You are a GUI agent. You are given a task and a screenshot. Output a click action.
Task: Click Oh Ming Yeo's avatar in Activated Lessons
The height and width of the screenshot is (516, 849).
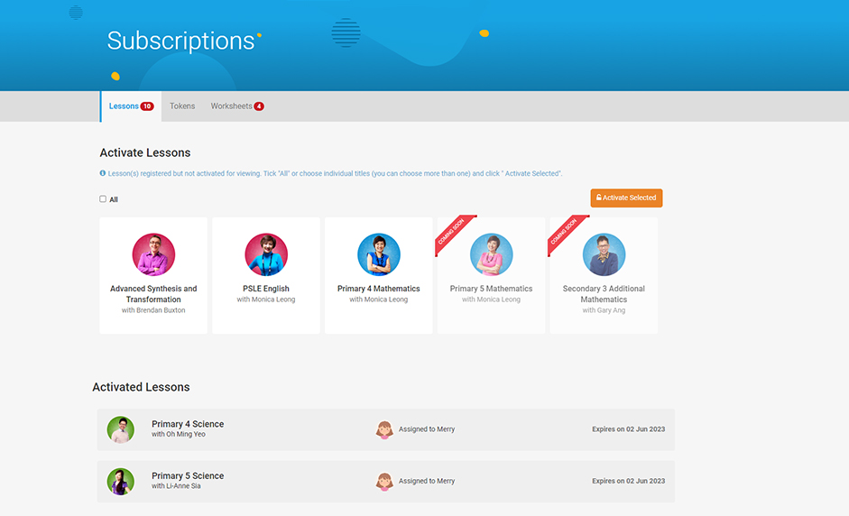click(x=120, y=430)
